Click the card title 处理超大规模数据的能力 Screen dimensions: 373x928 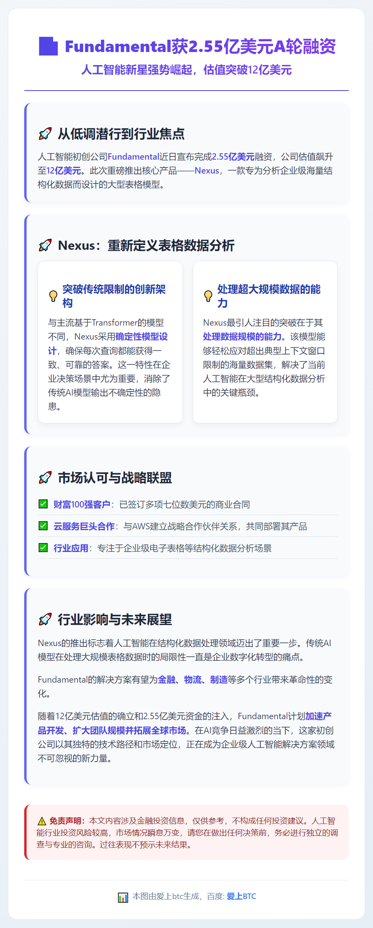[x=269, y=296]
